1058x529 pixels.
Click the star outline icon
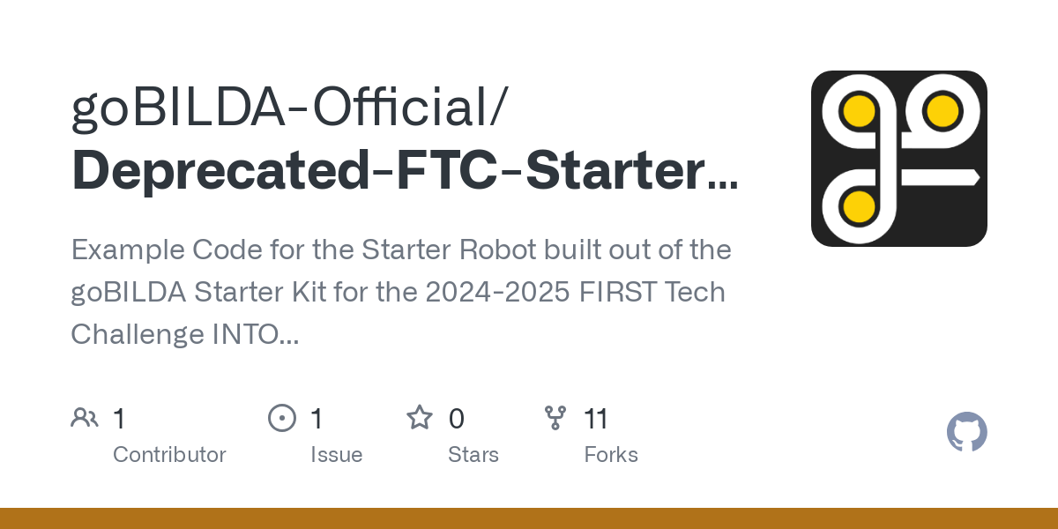click(x=420, y=418)
